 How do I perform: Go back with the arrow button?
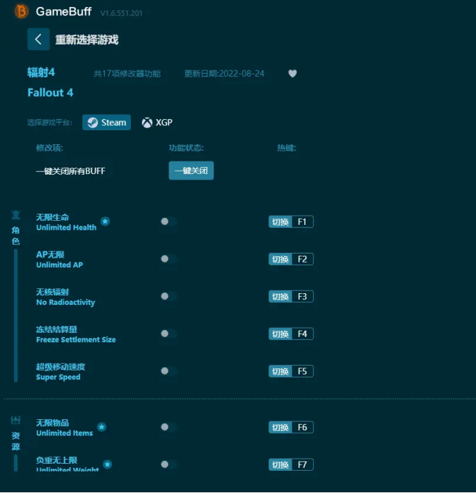[x=38, y=39]
